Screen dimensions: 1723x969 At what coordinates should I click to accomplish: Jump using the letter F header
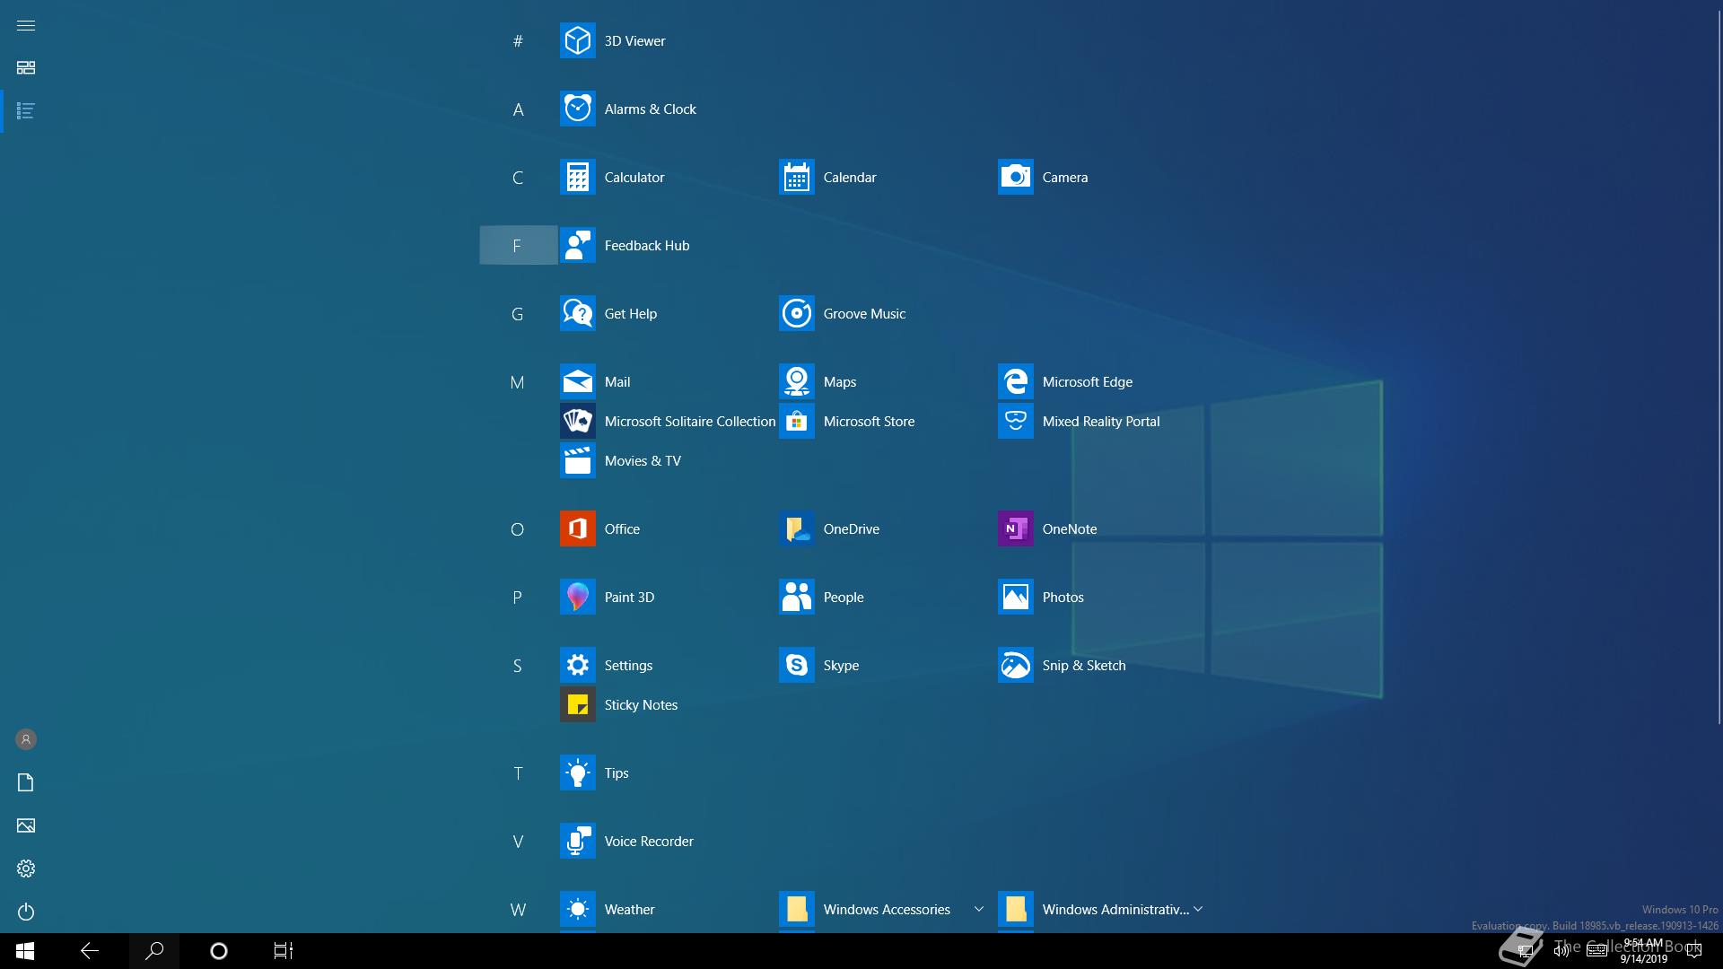(x=518, y=245)
